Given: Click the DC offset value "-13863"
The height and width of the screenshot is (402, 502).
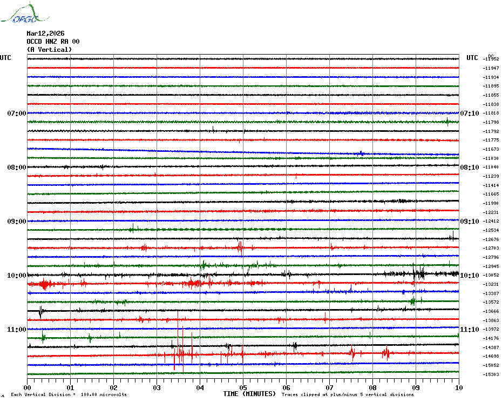Looking at the screenshot, I should 491,320.
